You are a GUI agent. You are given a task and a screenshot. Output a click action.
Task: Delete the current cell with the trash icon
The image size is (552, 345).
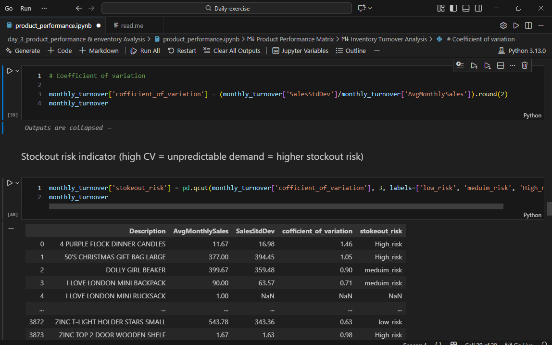pyautogui.click(x=524, y=65)
